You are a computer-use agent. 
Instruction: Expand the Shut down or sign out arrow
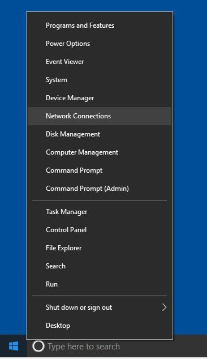point(164,307)
